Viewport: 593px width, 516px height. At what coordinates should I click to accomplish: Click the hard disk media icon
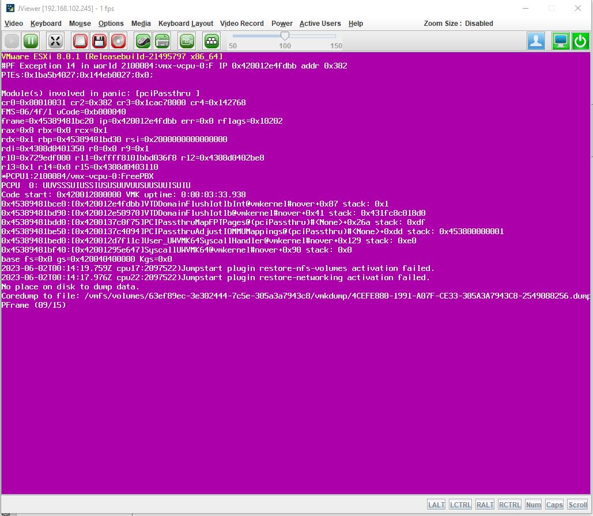80,41
